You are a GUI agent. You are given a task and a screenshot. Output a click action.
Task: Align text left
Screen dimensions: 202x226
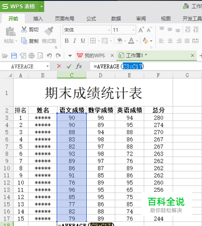point(161,41)
